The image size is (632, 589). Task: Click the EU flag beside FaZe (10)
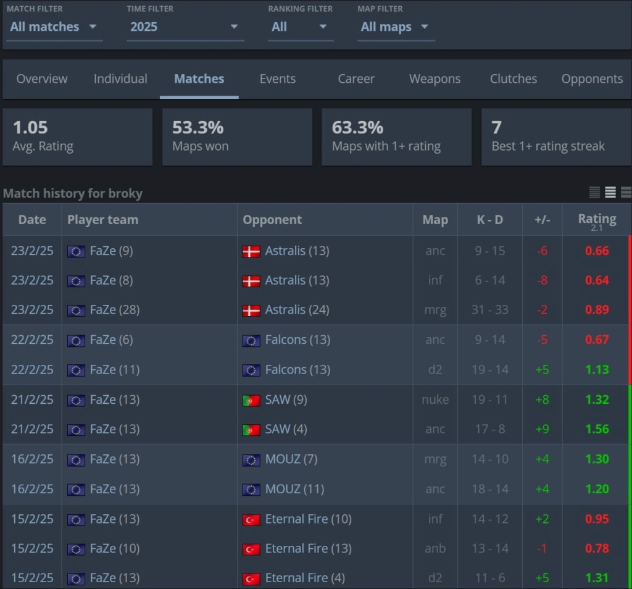pos(76,549)
